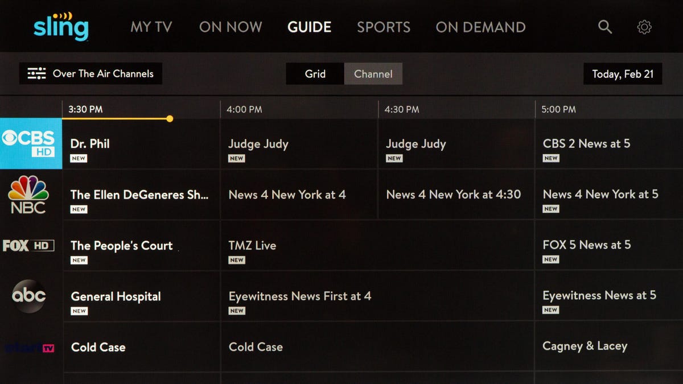Select Dr. Phil on CBS
The image size is (683, 384).
(141, 144)
